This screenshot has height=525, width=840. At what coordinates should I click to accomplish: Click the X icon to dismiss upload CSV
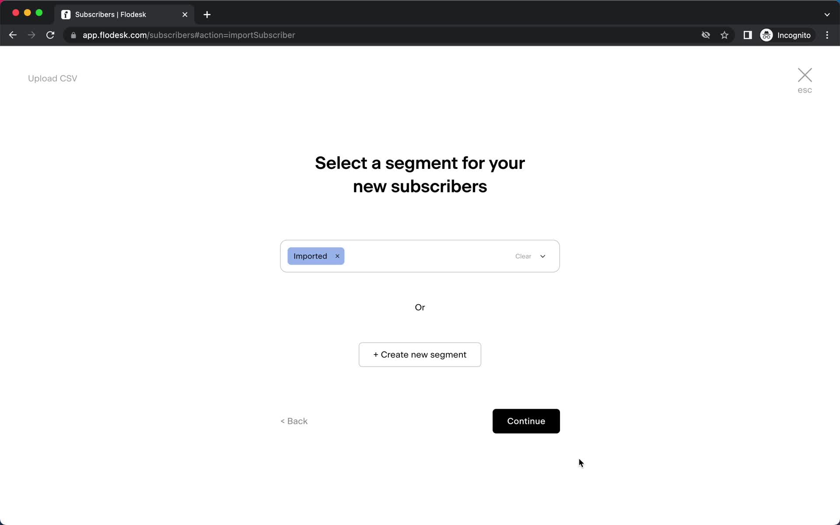pyautogui.click(x=805, y=74)
